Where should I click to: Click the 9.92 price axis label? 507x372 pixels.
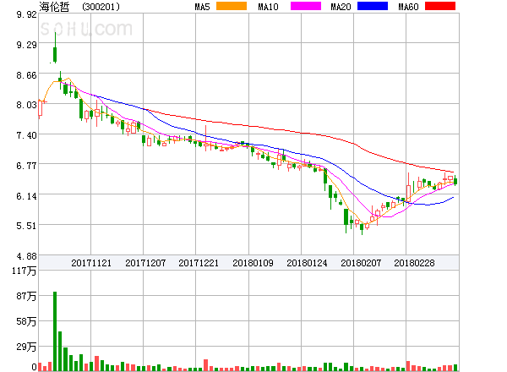[26, 14]
